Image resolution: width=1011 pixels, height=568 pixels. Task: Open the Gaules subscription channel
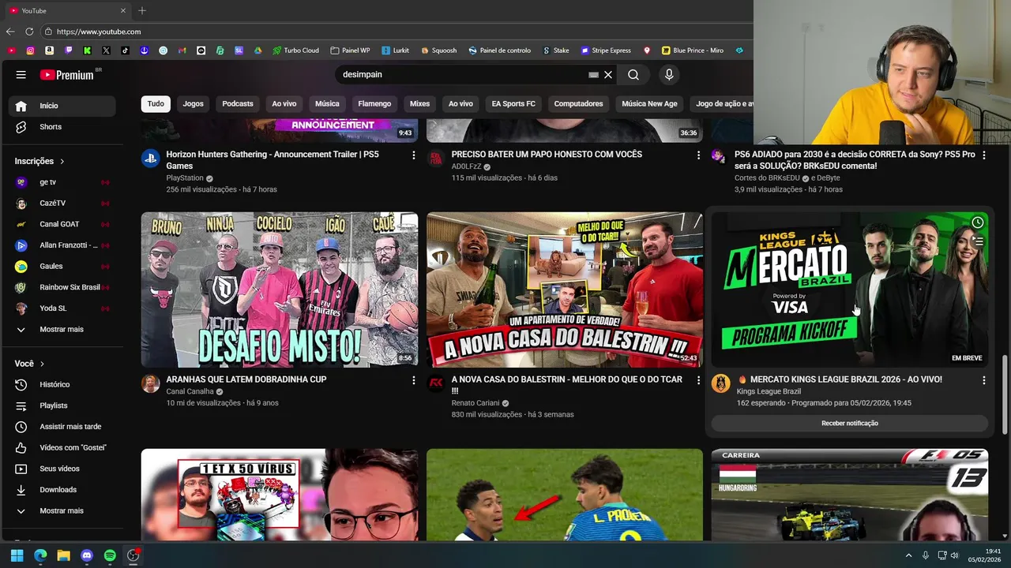coord(62,267)
